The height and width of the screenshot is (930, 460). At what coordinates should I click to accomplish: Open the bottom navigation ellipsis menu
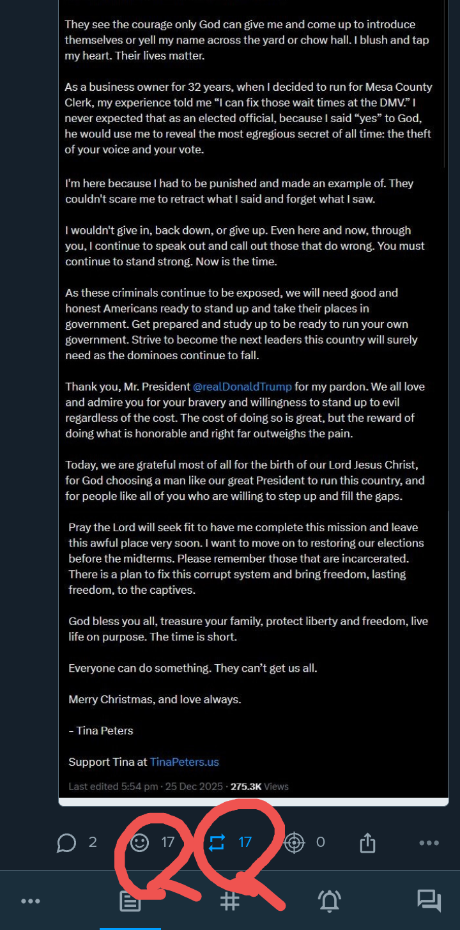point(31,901)
